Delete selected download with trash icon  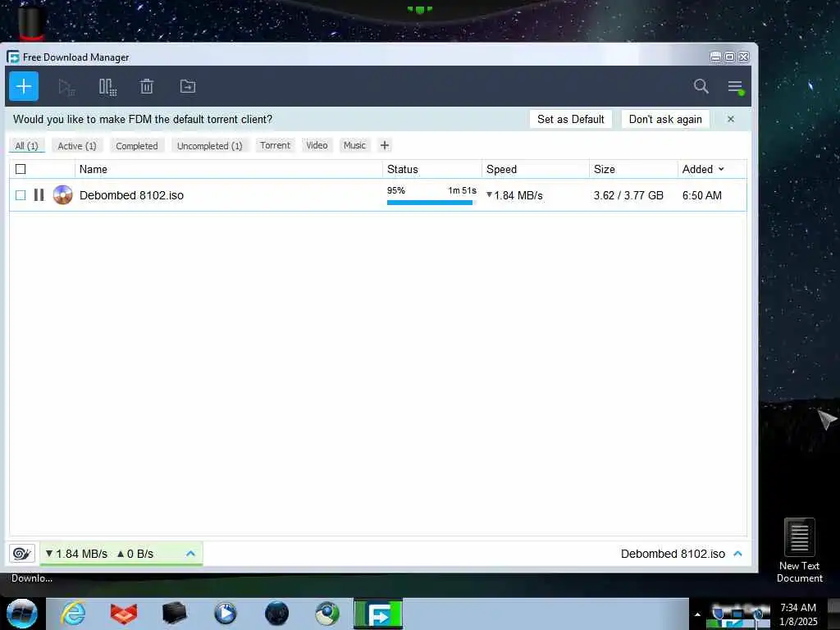[147, 86]
